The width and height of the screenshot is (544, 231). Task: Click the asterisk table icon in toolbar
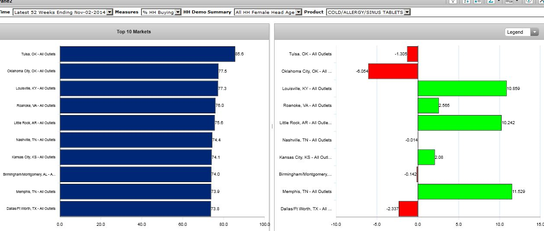478,2
